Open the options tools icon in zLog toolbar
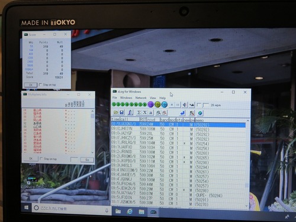Image resolution: width=296 pixels, height=222 pixels. coord(191,113)
